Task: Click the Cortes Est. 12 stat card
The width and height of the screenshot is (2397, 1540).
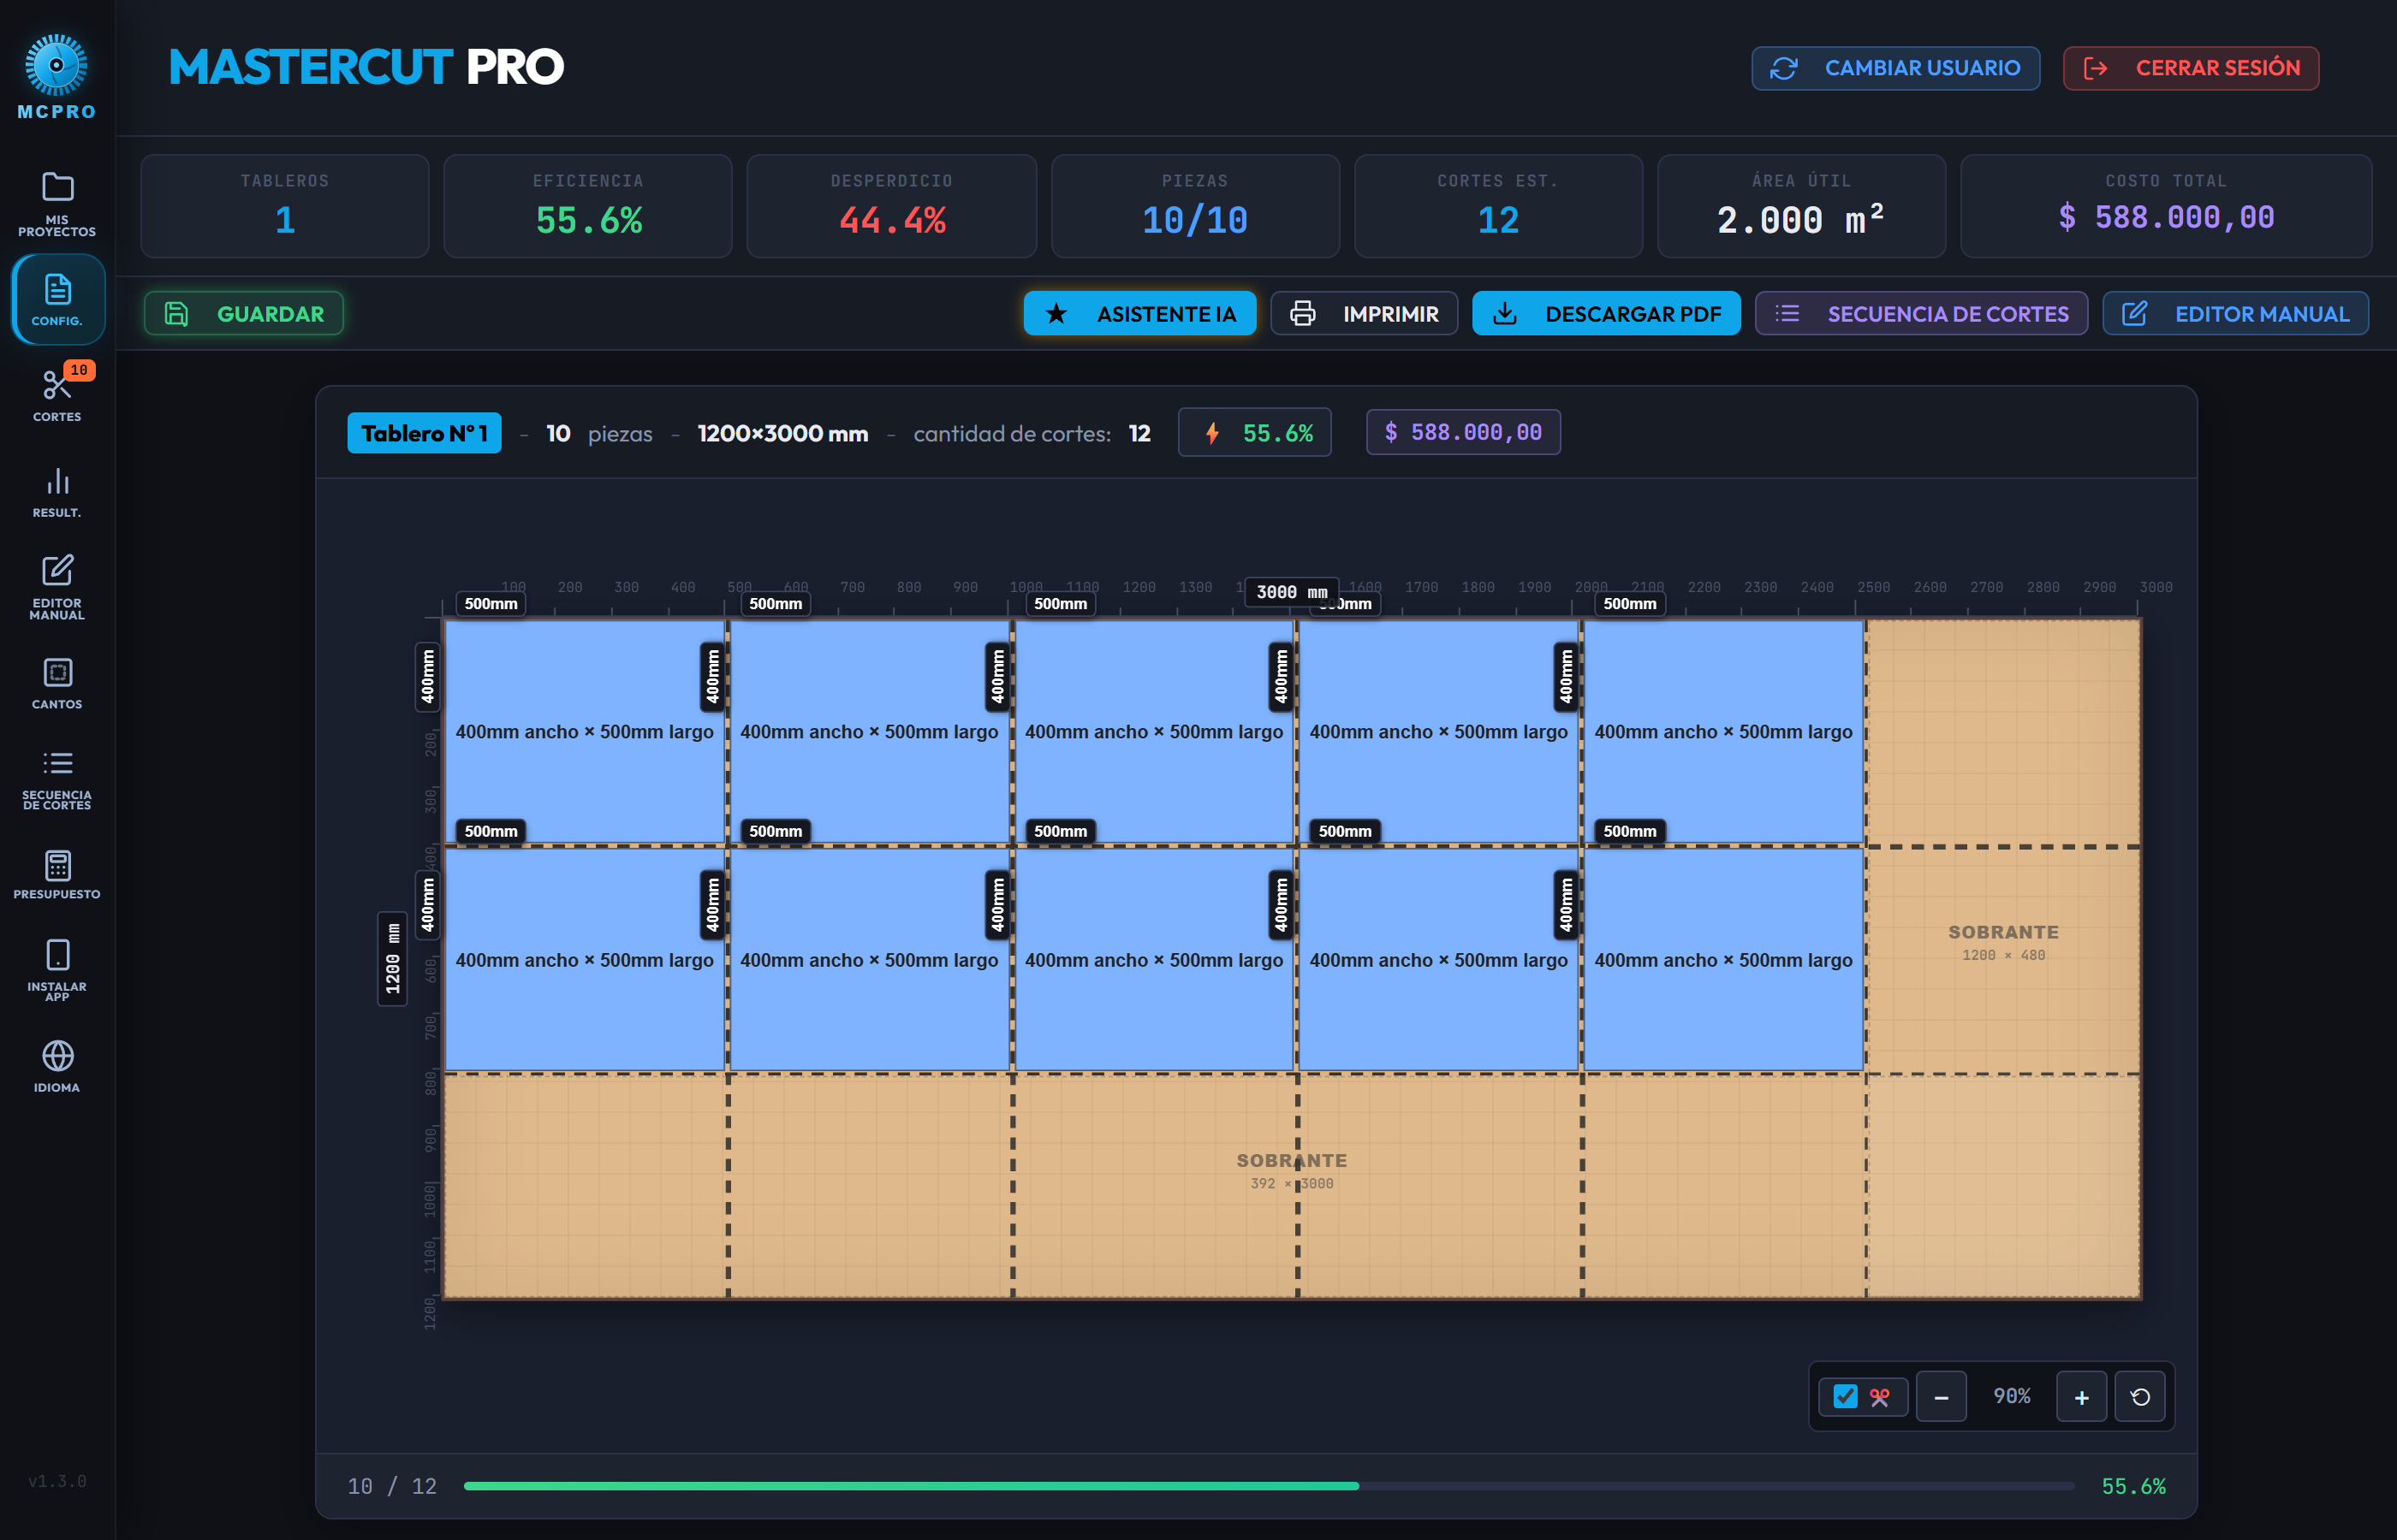Action: [x=1499, y=206]
